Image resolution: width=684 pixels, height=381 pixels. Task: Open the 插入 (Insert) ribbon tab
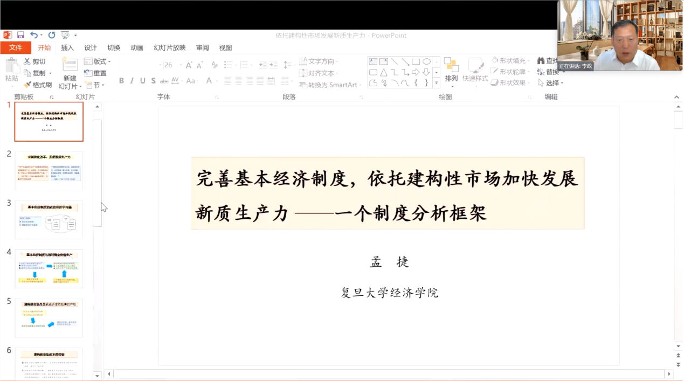67,47
